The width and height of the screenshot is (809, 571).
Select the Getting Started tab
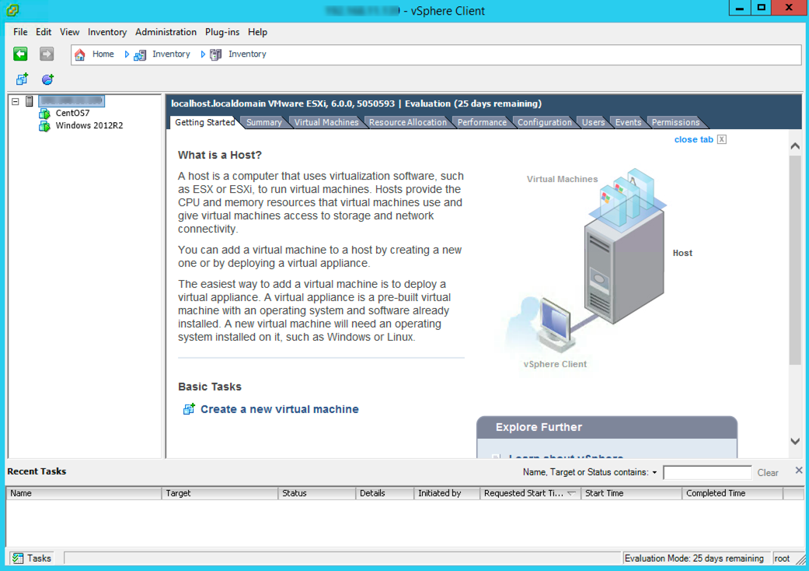pyautogui.click(x=205, y=122)
